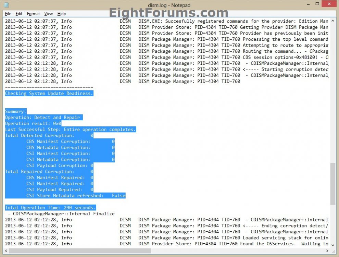Click the row of equals signs separator text
The width and height of the screenshot is (339, 257).
49,87
